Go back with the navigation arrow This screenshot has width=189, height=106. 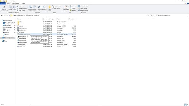tap(2, 16)
